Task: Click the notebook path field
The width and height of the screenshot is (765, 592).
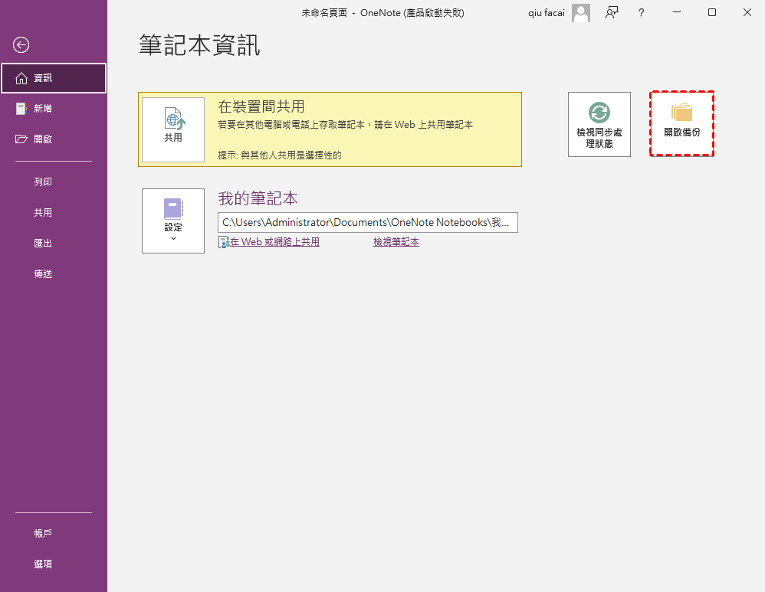Action: pos(368,222)
